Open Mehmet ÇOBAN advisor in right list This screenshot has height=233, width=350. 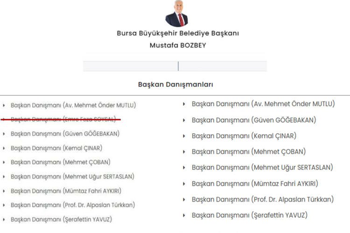tap(249, 152)
